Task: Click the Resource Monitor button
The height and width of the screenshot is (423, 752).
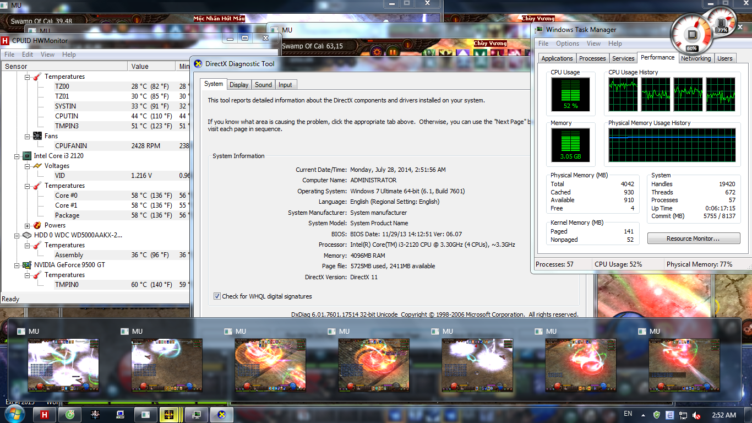Action: coord(693,238)
